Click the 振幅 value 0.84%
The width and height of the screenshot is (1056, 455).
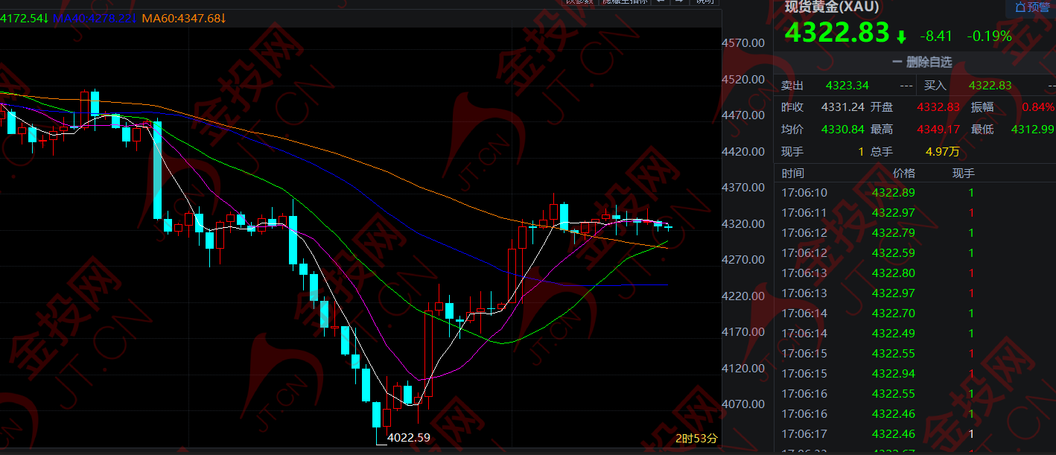point(1038,107)
